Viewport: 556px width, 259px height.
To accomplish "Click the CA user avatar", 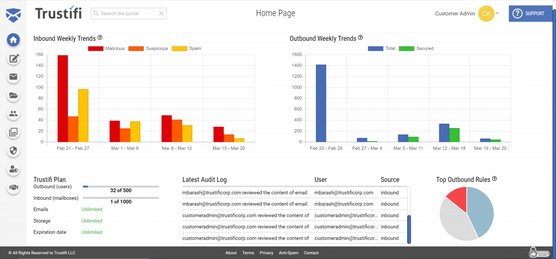I will 486,14.
